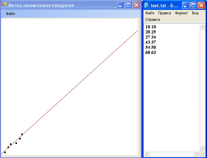Click the line '43 37' in Notepad
207x158 pixels.
click(151, 42)
